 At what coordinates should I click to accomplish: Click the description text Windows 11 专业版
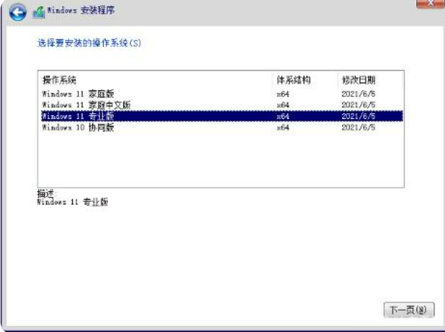click(x=73, y=202)
